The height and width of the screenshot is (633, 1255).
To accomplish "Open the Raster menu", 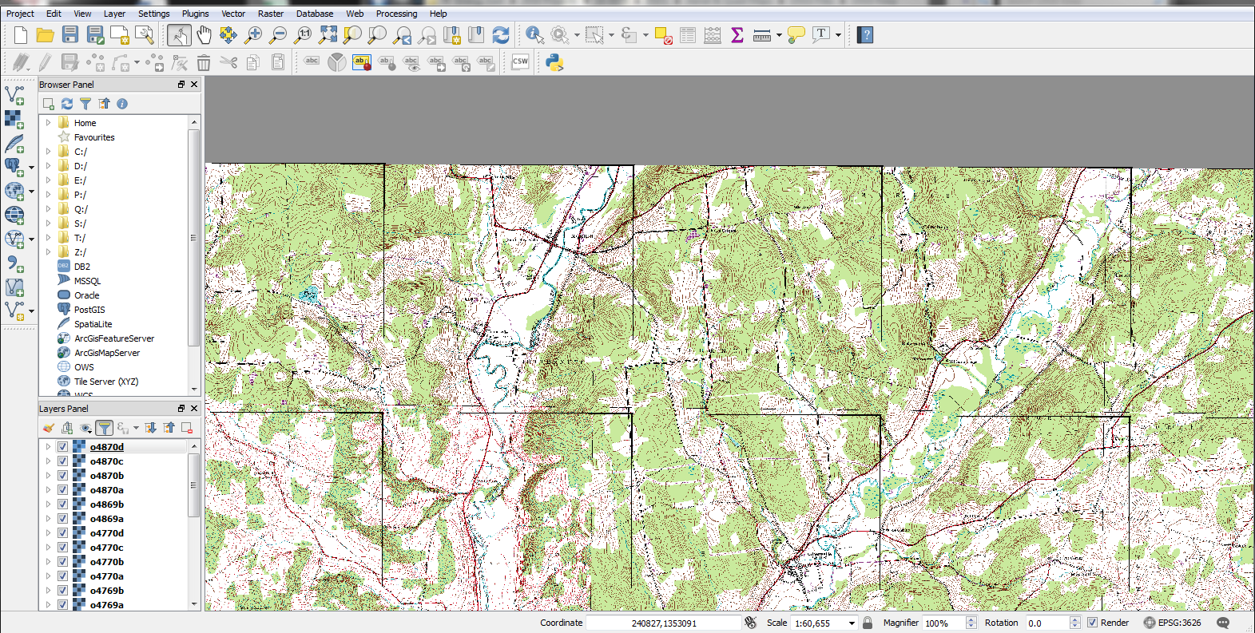I will (271, 14).
